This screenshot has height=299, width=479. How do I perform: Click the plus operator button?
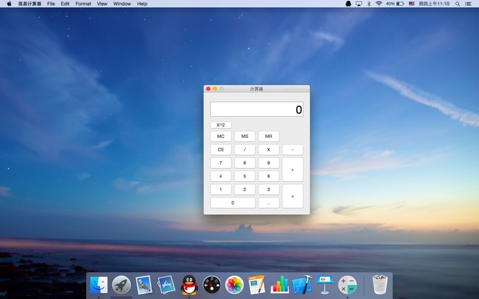292,170
